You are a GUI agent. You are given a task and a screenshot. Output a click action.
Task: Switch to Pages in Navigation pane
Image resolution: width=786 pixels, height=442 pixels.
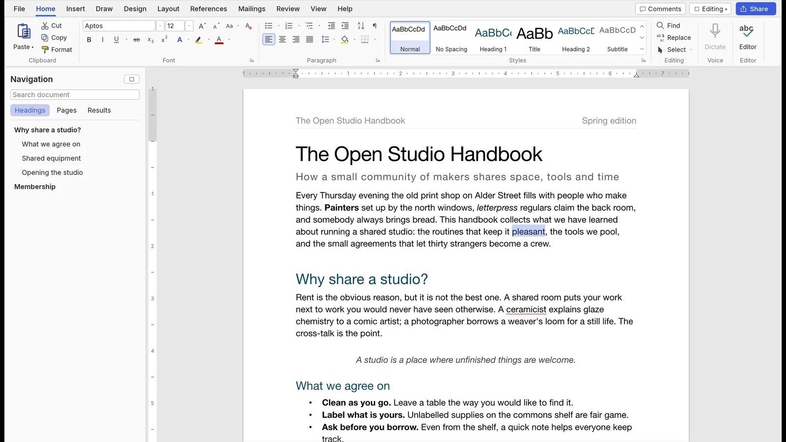67,110
